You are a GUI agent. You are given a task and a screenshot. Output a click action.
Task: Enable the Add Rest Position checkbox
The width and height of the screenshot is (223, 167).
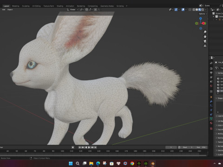pyautogui.click(x=217, y=116)
